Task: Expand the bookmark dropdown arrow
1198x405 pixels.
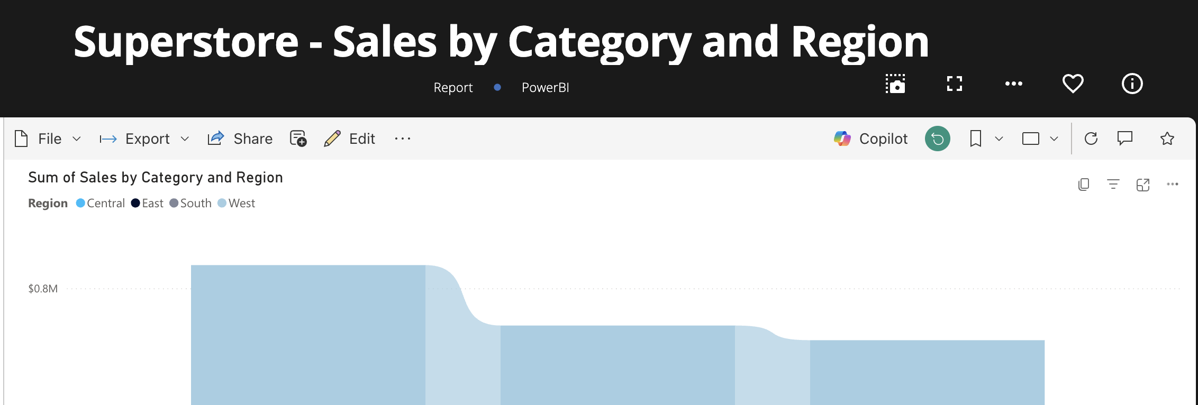Action: point(999,139)
